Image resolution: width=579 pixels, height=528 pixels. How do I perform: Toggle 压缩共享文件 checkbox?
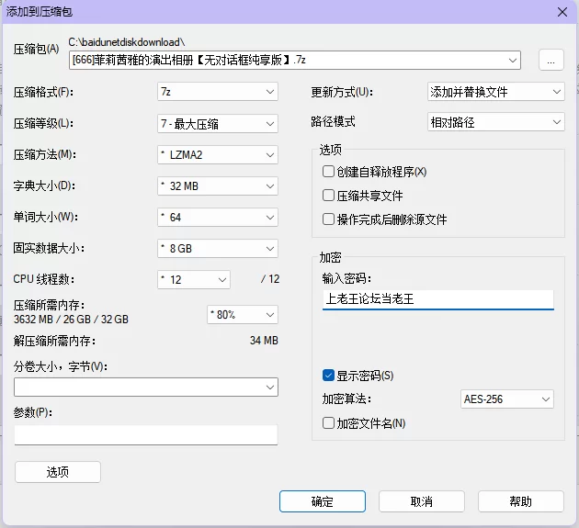tap(328, 196)
